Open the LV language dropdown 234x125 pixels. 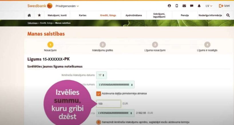point(209,6)
